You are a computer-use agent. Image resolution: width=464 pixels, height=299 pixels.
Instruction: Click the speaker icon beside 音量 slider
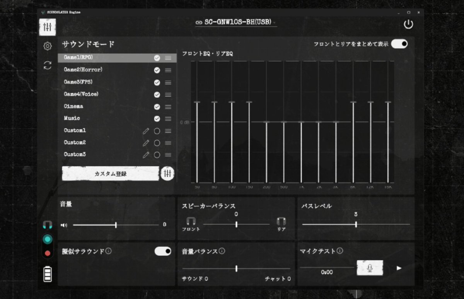64,225
